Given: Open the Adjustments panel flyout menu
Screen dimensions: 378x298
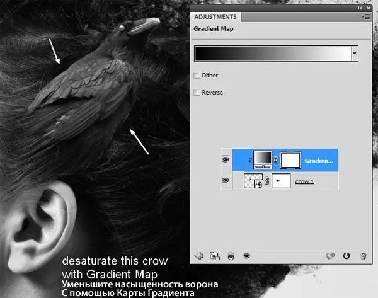Looking at the screenshot, I should tap(366, 16).
